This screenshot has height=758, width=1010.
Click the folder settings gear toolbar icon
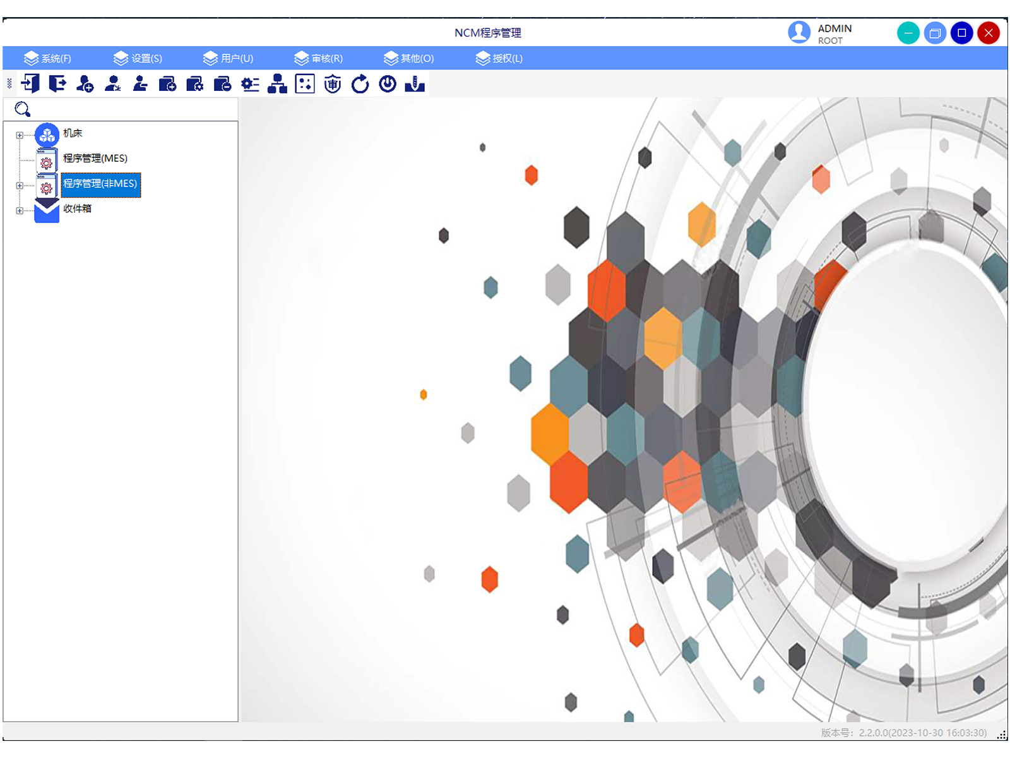(x=195, y=83)
